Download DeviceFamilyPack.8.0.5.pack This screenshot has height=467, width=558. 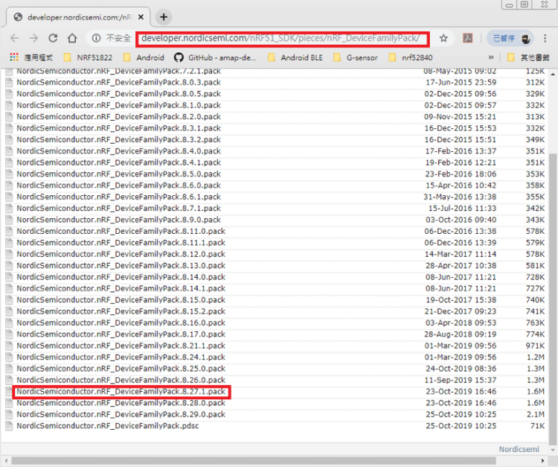[x=118, y=94]
